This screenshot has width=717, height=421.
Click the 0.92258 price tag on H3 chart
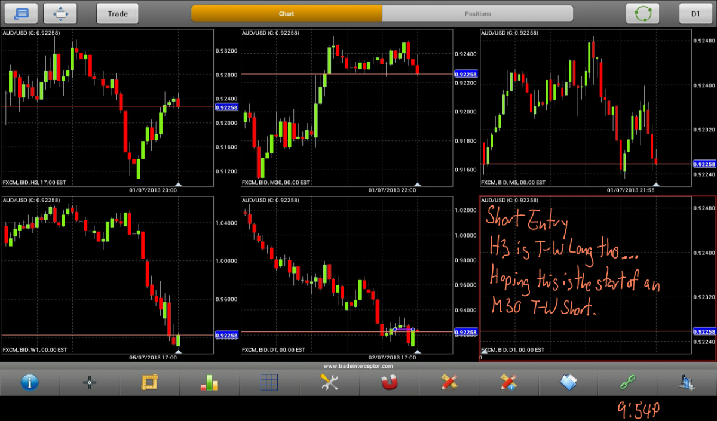pos(226,107)
